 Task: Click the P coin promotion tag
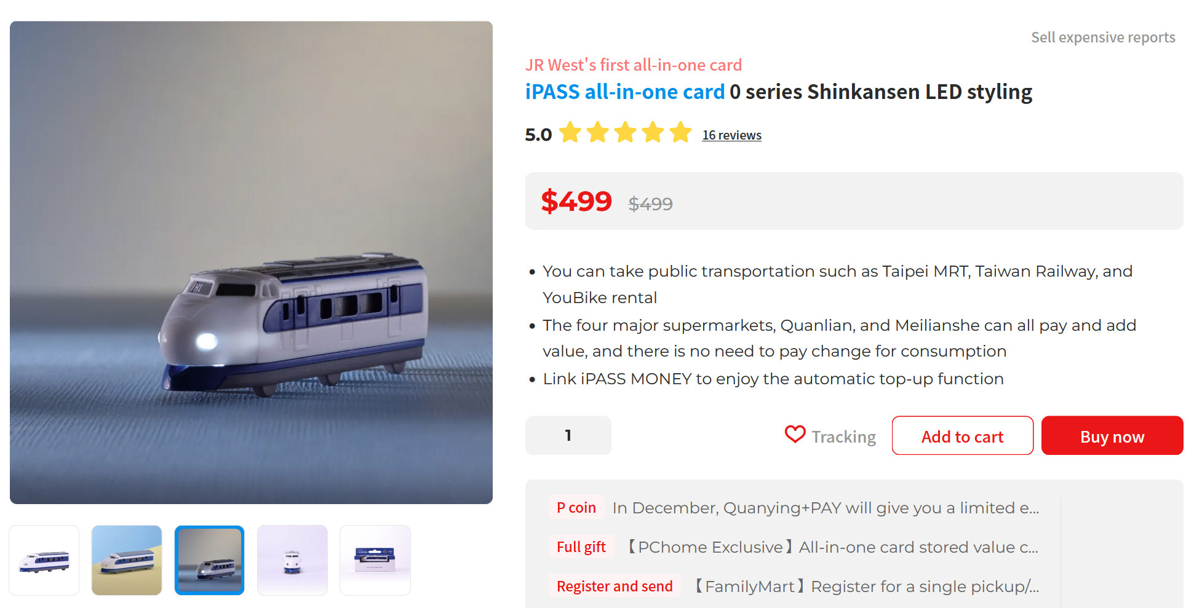576,508
